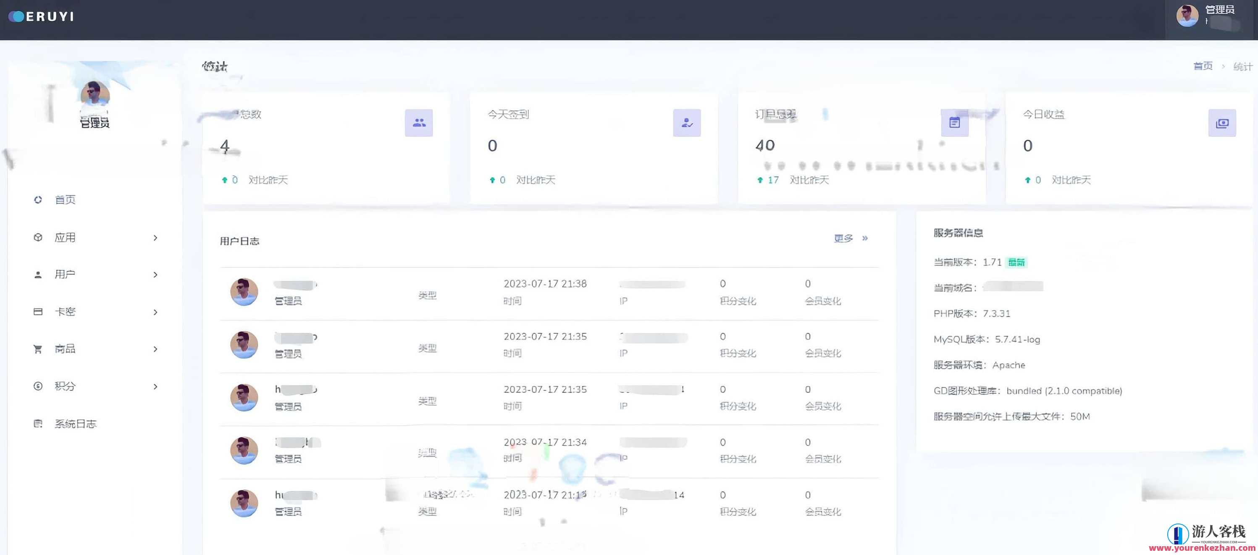Open the 商品 shopping cart icon

[x=38, y=348]
